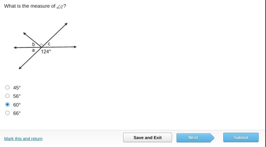Select the 56° radio button
The height and width of the screenshot is (147, 266).
[7, 96]
